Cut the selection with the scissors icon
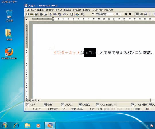155x129 pixels. (x=51, y=14)
